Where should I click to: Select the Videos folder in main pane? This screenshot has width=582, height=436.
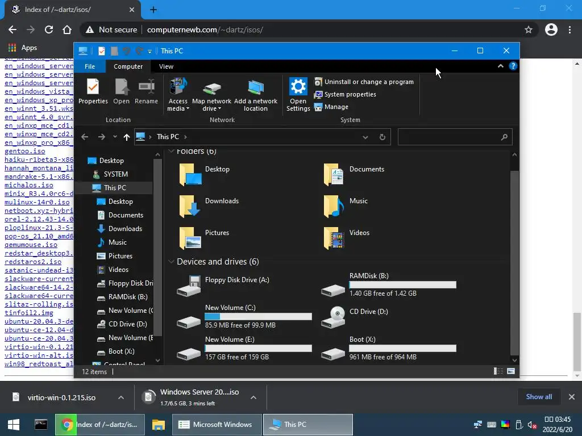pyautogui.click(x=347, y=238)
